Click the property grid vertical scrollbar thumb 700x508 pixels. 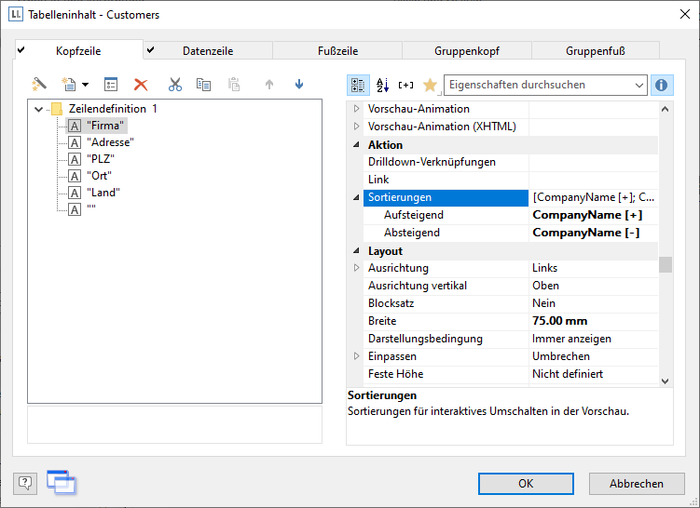665,265
